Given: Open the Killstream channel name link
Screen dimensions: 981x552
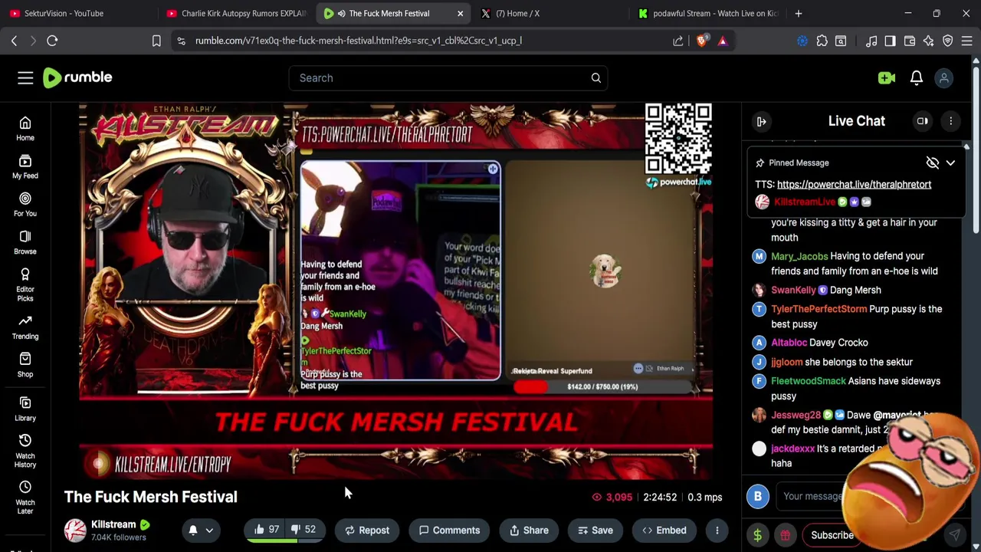Looking at the screenshot, I should point(113,524).
